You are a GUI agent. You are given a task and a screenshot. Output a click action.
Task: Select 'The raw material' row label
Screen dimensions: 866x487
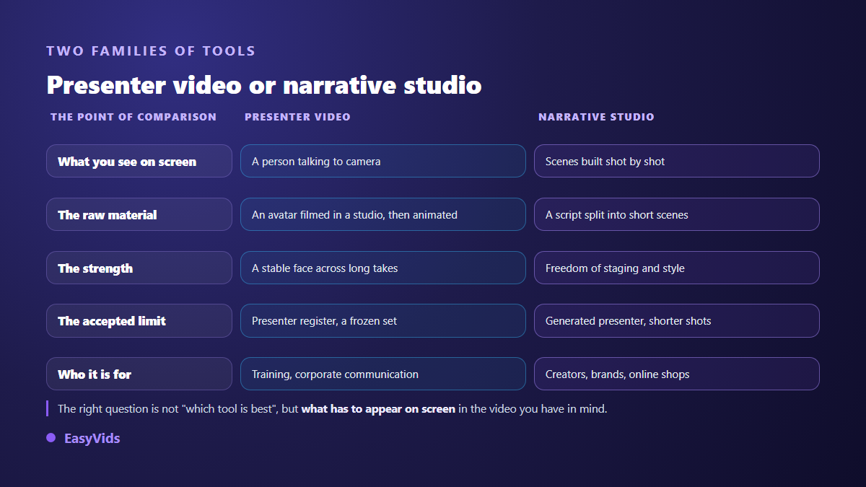click(139, 214)
